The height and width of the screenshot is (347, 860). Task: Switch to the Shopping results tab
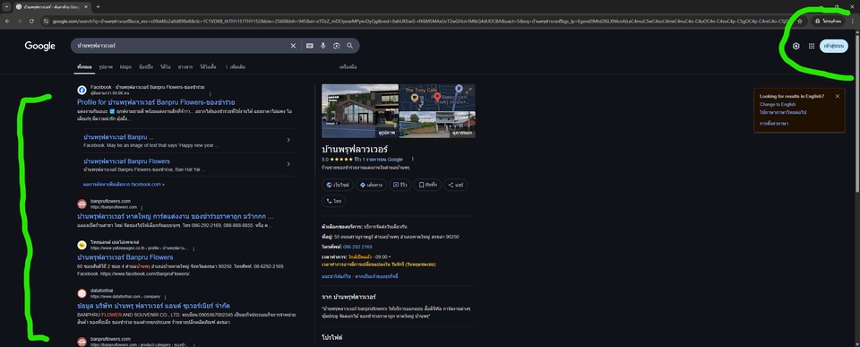click(x=146, y=67)
